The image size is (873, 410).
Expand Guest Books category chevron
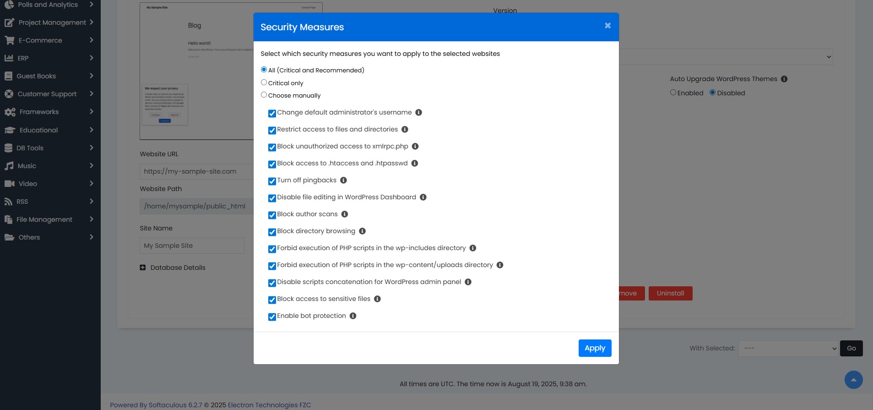click(x=92, y=76)
